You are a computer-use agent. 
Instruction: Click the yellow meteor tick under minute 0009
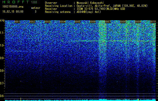[x=138, y=99]
